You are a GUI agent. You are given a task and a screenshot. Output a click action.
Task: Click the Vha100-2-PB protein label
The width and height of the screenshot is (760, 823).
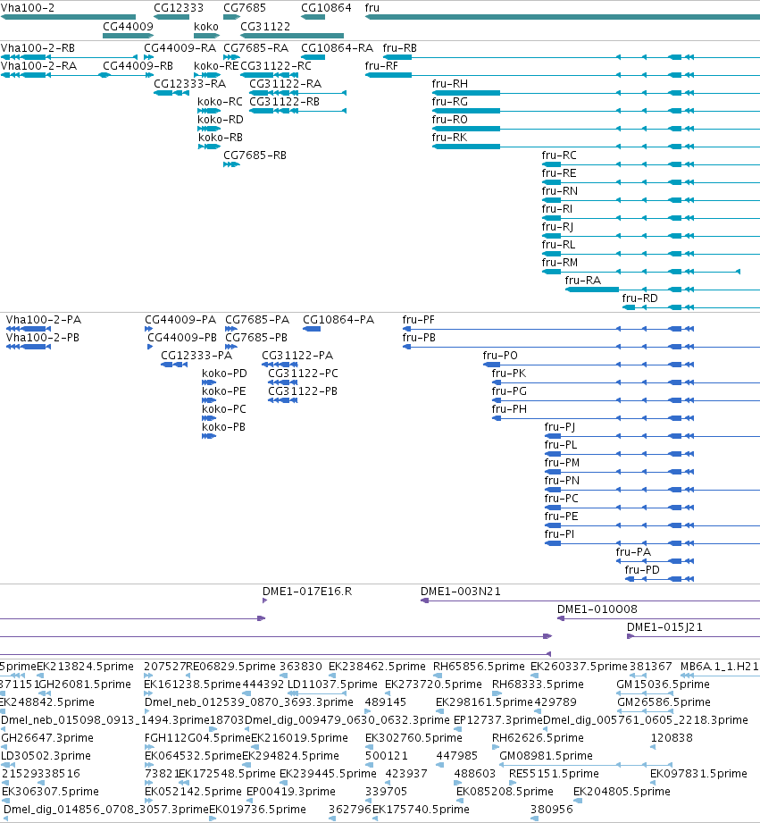coord(43,338)
